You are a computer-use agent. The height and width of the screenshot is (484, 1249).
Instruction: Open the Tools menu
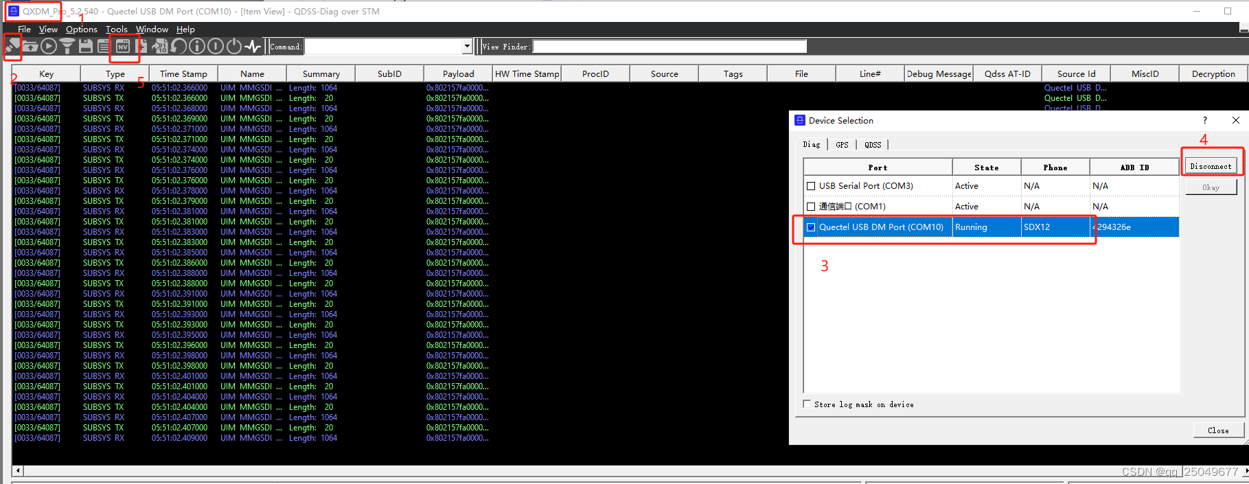pyautogui.click(x=117, y=30)
